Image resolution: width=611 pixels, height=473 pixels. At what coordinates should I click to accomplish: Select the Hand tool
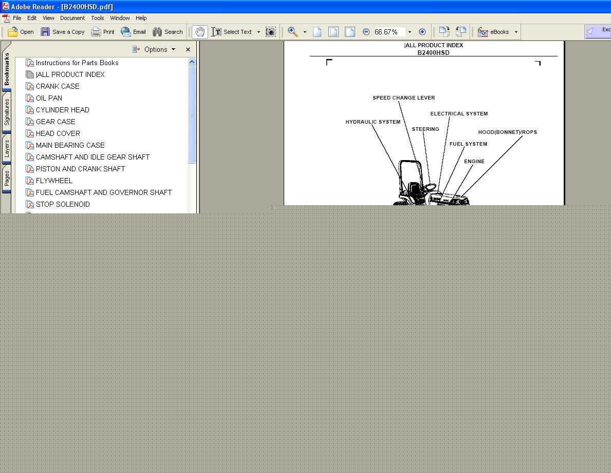pyautogui.click(x=199, y=32)
